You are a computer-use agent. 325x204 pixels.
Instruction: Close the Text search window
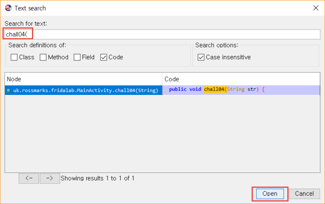[x=316, y=8]
